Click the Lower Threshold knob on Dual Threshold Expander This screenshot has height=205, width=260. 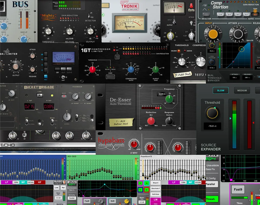click(x=212, y=62)
